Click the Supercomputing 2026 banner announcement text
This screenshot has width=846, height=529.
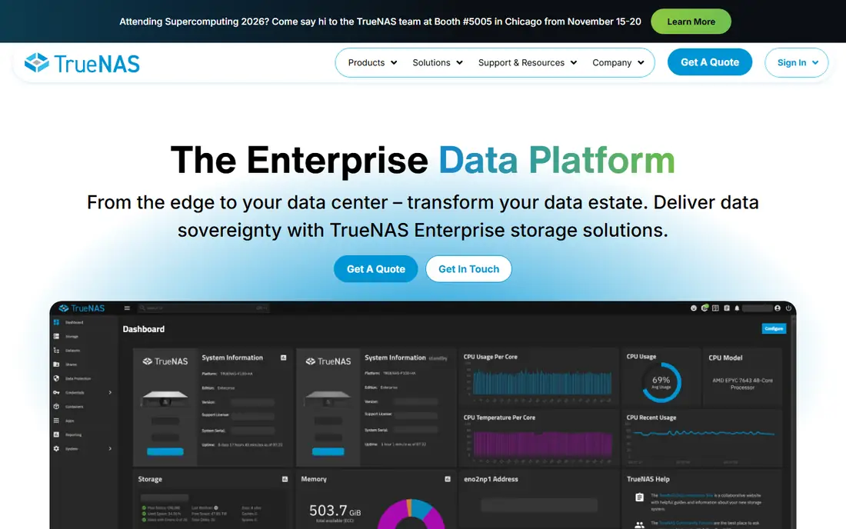click(380, 22)
